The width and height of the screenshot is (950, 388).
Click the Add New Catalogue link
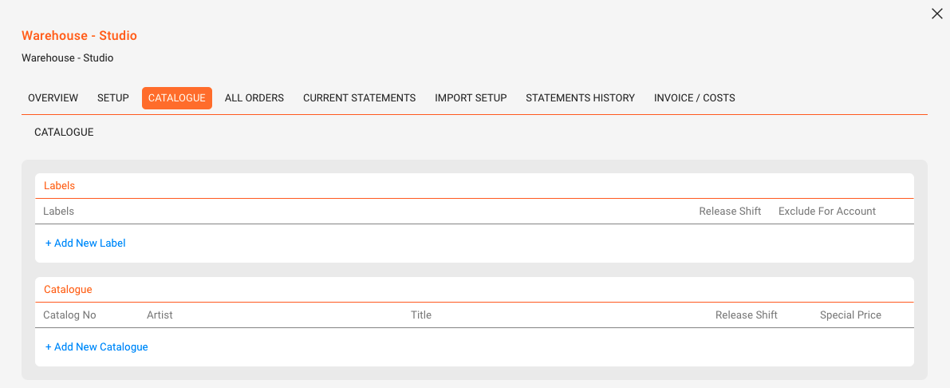click(x=97, y=346)
